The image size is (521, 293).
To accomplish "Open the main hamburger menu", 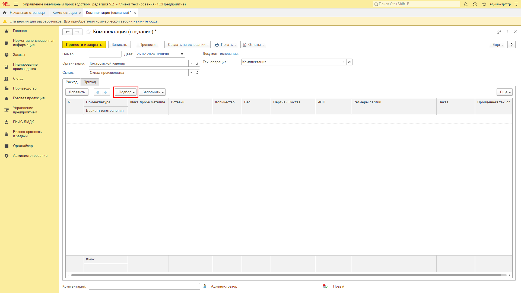I will tap(16, 4).
